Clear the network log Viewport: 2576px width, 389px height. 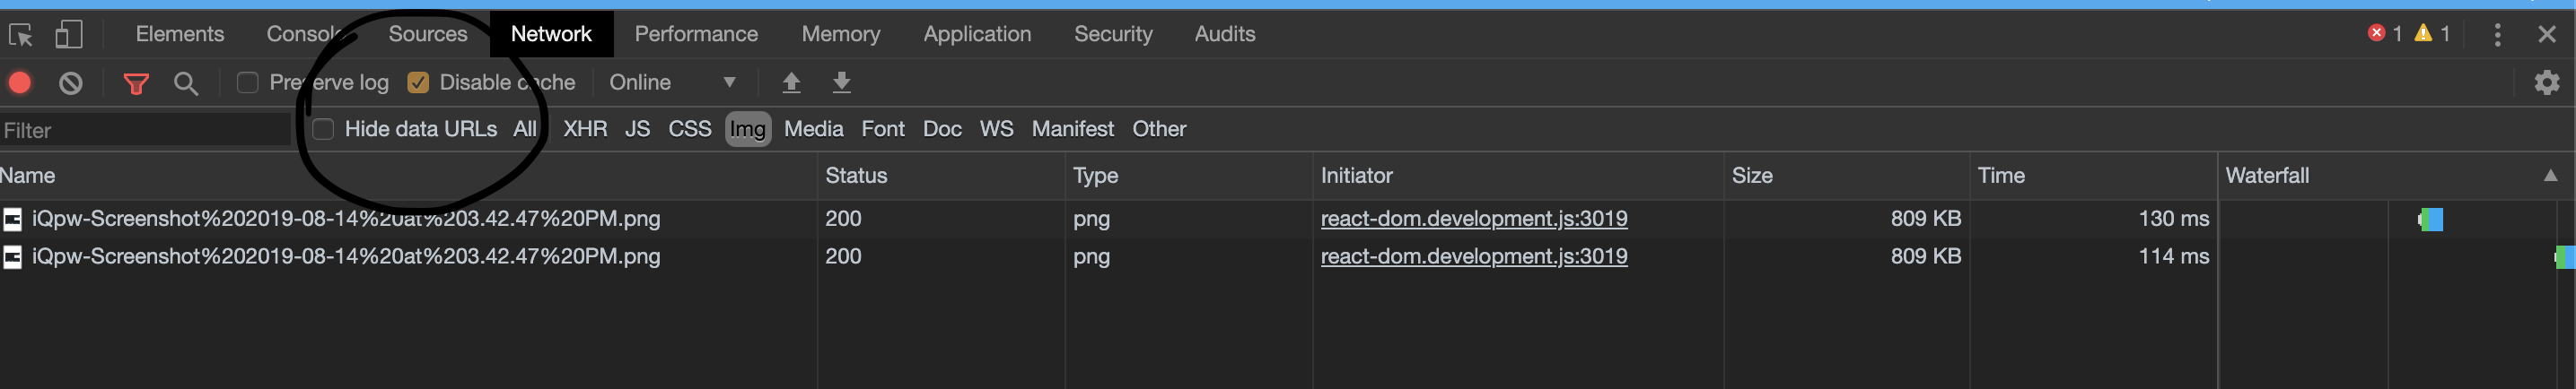(70, 82)
